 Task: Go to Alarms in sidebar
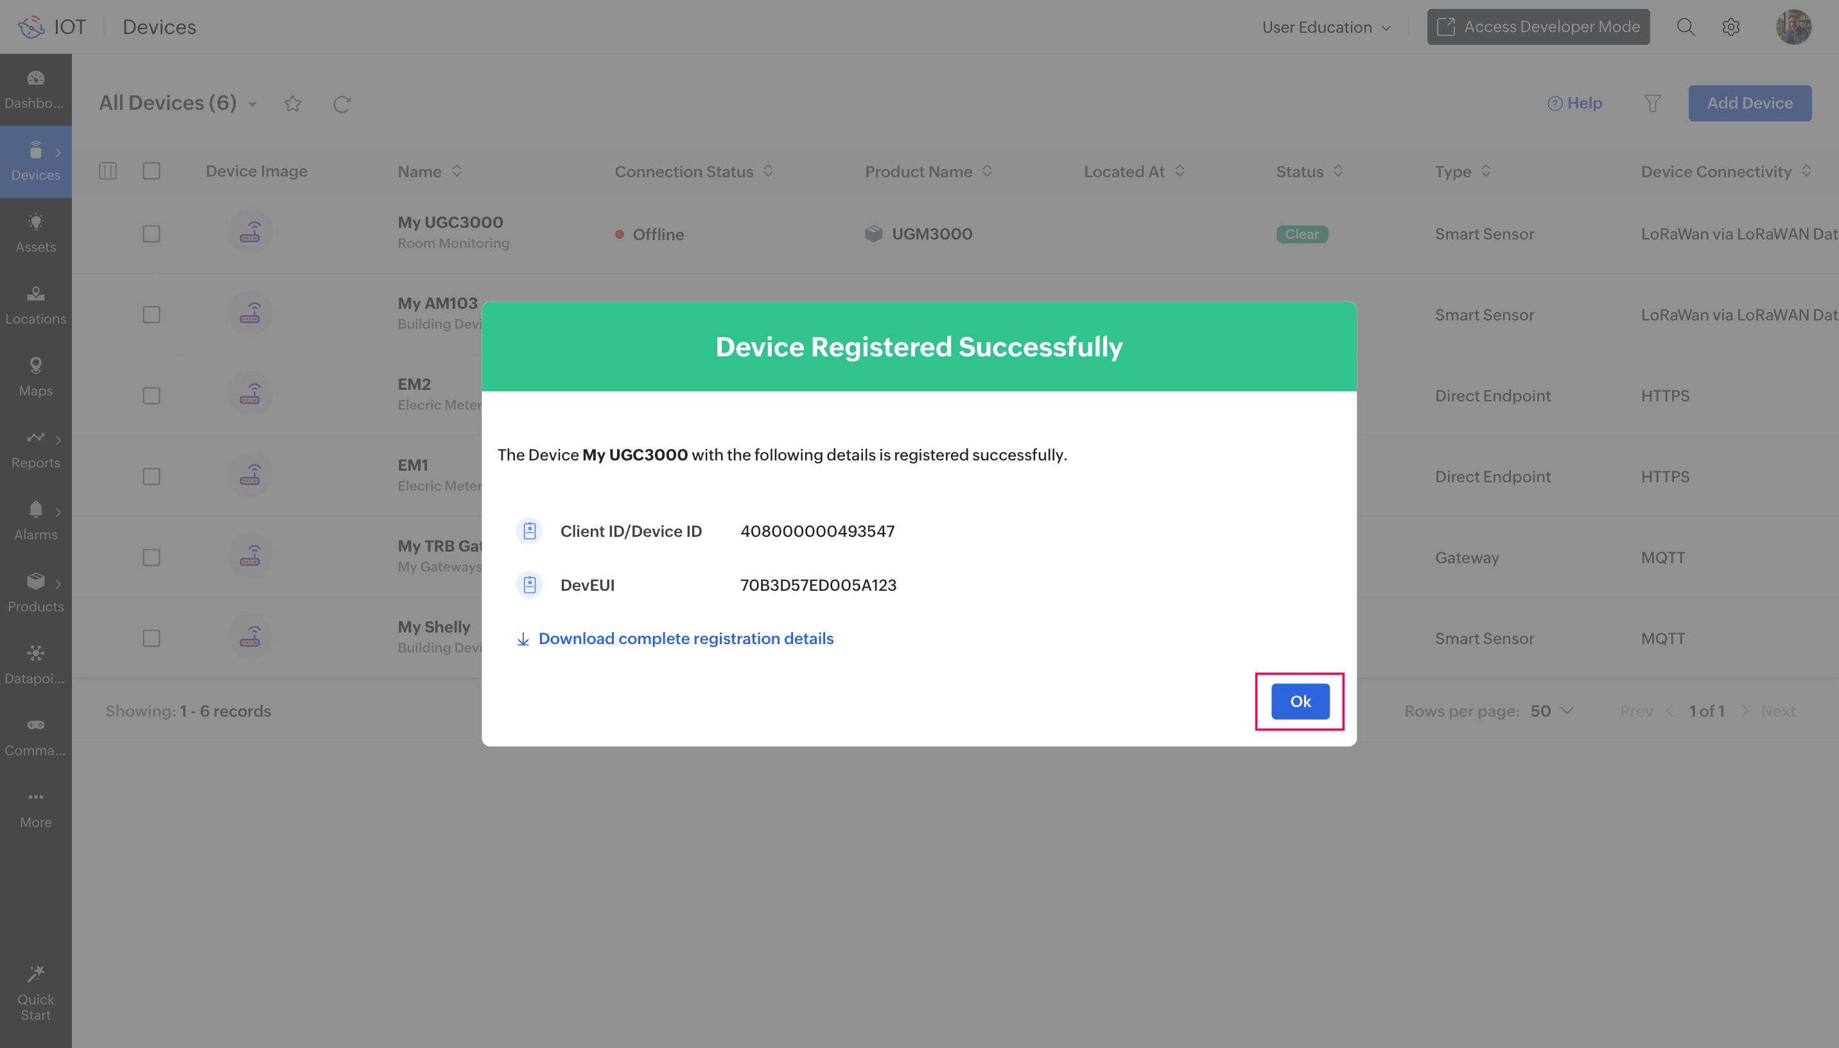tap(35, 520)
